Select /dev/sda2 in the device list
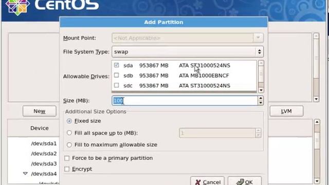Image resolution: width=329 pixels, height=185 pixels. [44, 154]
